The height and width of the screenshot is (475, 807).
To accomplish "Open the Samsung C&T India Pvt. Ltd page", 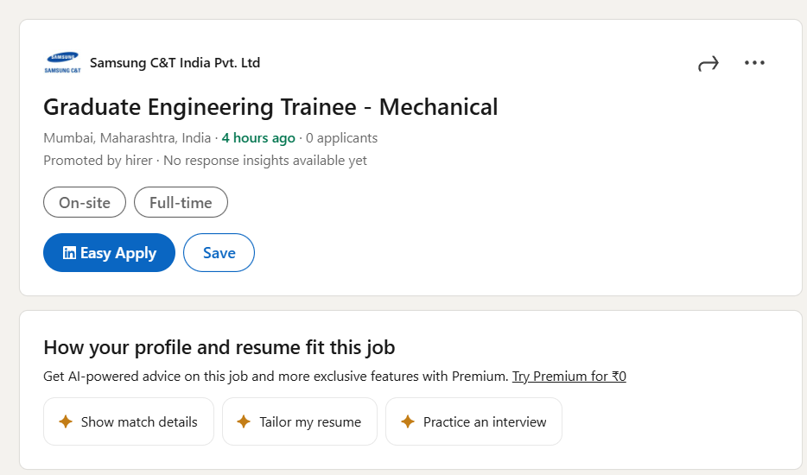I will (x=175, y=63).
